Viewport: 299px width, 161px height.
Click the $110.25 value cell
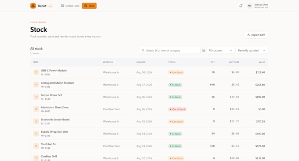pos(260,121)
